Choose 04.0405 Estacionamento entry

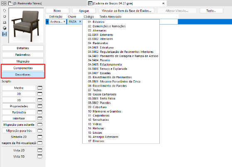point(121,65)
